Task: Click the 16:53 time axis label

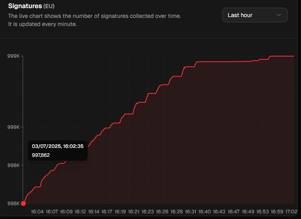Action: click(x=263, y=212)
